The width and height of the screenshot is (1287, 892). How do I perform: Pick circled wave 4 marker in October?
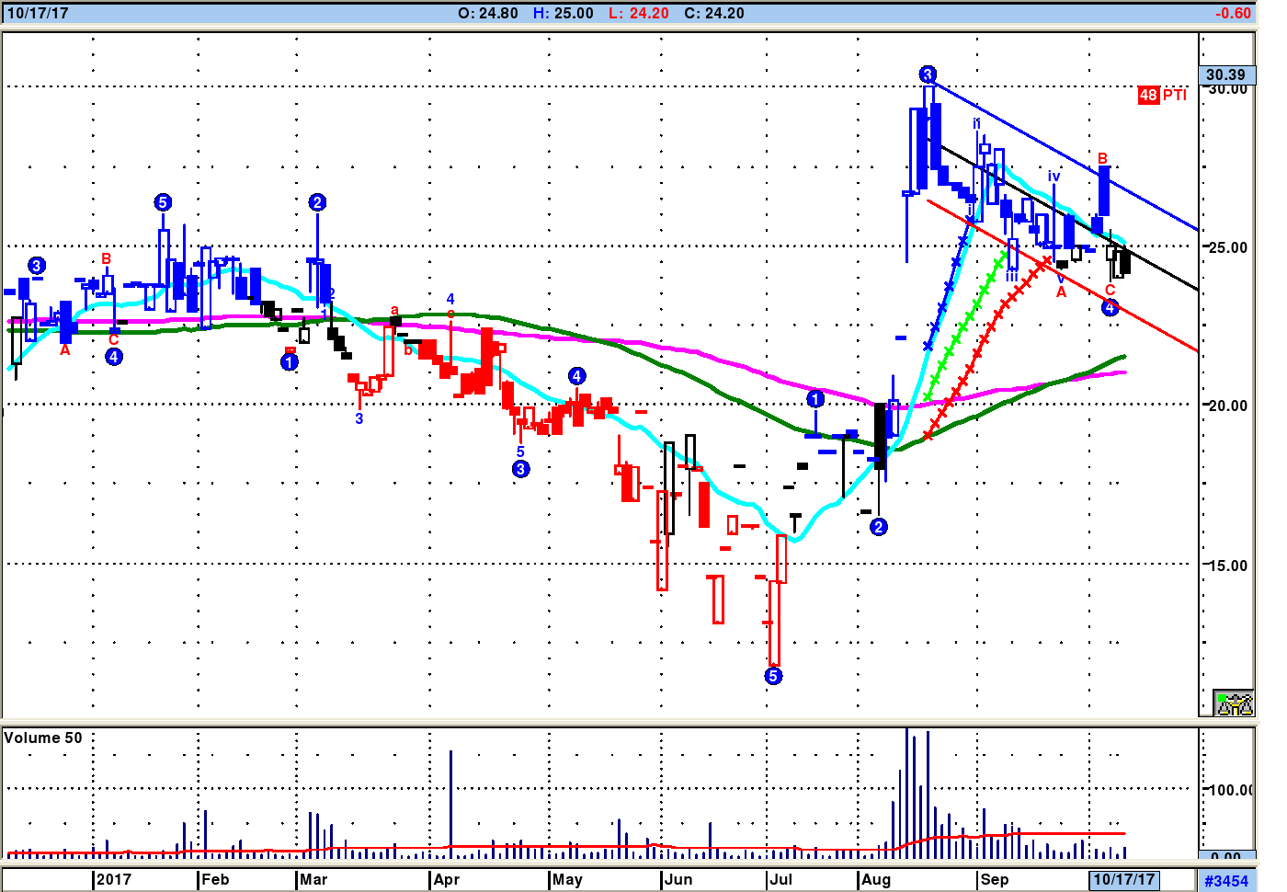click(1110, 308)
